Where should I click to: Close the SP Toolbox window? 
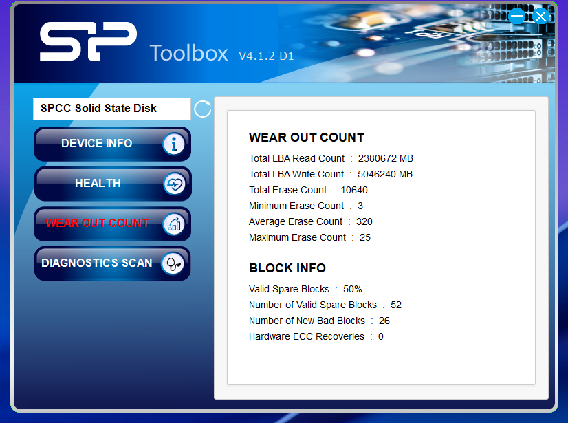pyautogui.click(x=541, y=16)
